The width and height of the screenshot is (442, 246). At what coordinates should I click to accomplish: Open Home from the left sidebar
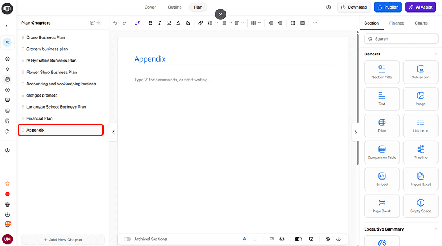pos(7,58)
